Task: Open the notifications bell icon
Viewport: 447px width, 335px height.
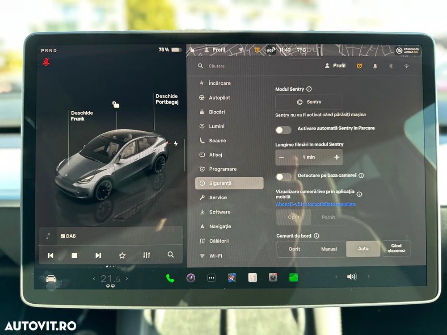Action: 375,66
